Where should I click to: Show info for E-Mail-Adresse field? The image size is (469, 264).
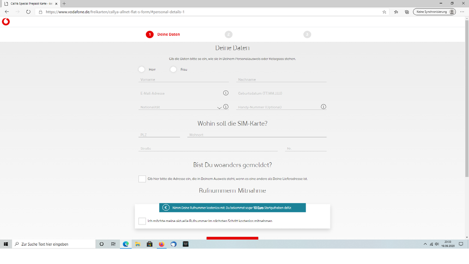(x=226, y=93)
